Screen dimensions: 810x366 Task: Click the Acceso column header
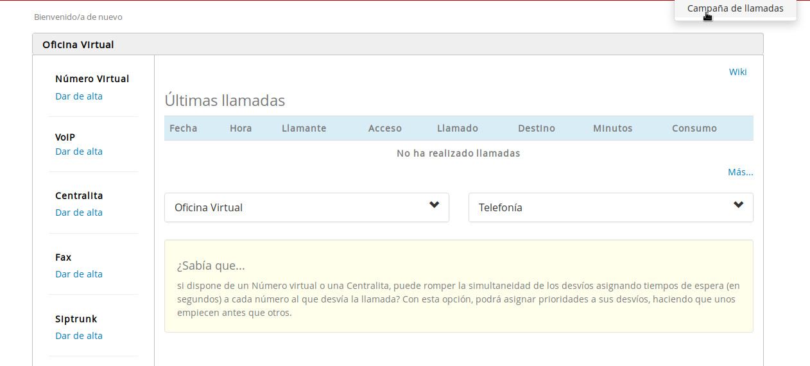coord(384,128)
